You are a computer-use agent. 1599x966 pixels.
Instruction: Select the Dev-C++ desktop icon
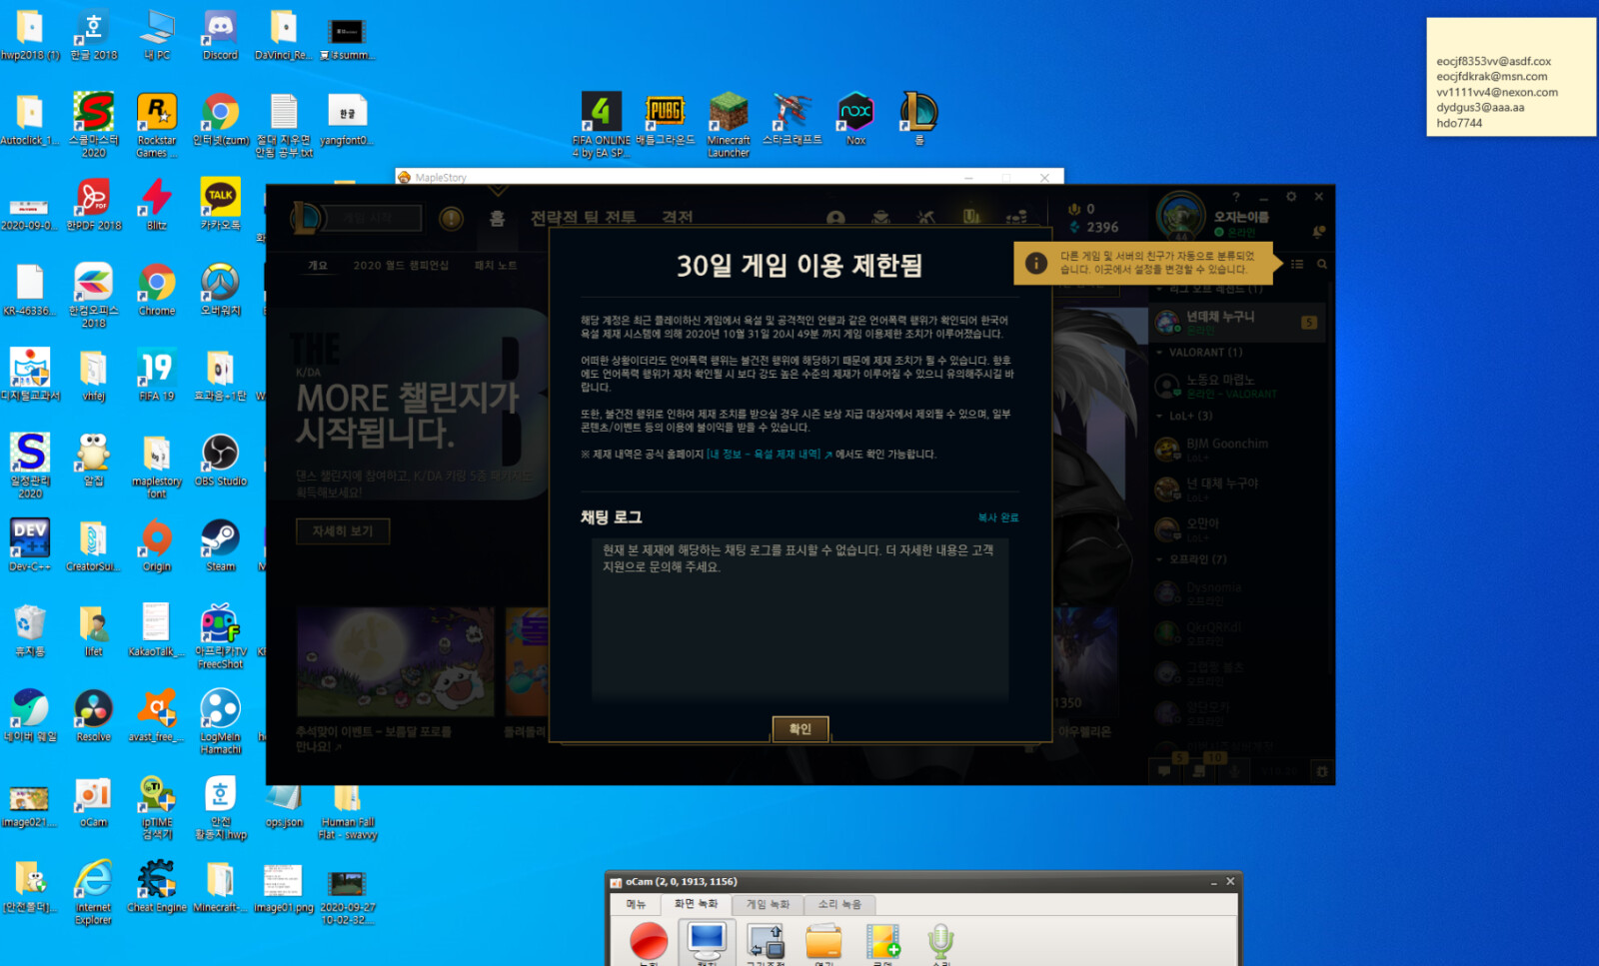[30, 545]
